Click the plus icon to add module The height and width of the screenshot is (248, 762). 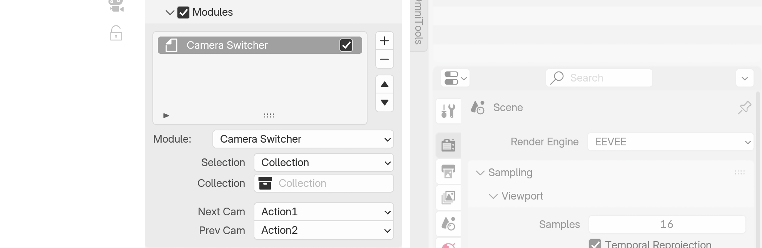click(384, 41)
